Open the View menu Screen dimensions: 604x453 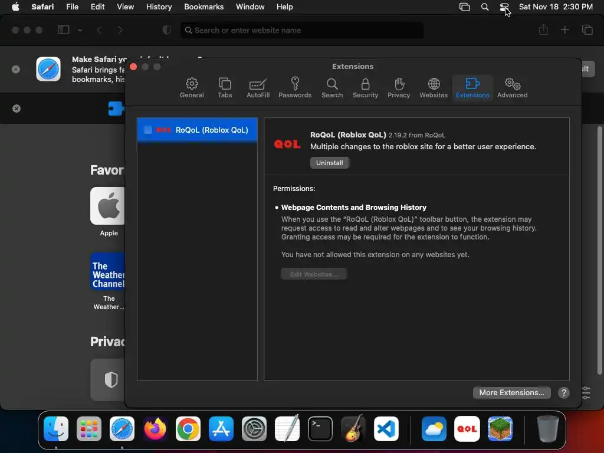[125, 7]
